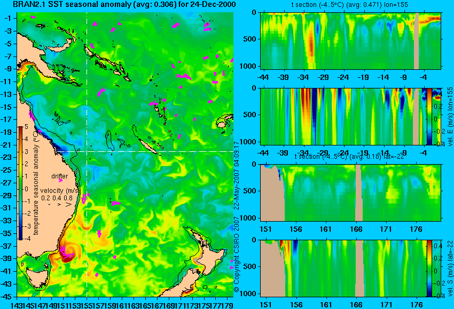Click the '-1' latitude label on map axis
The width and height of the screenshot is (454, 309).
click(8, 18)
